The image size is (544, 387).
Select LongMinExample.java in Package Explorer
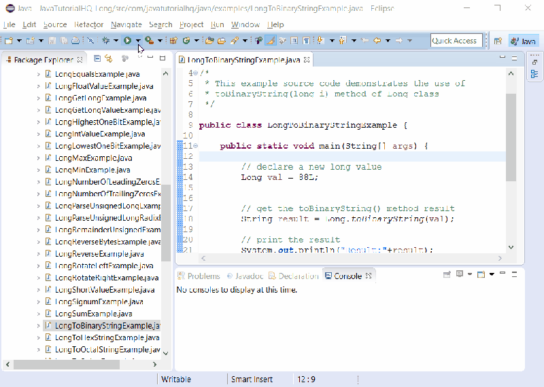tap(92, 170)
